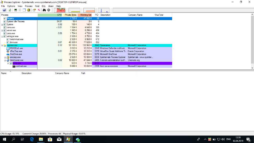Open the File menu
The width and height of the screenshot is (254, 143).
3,6
